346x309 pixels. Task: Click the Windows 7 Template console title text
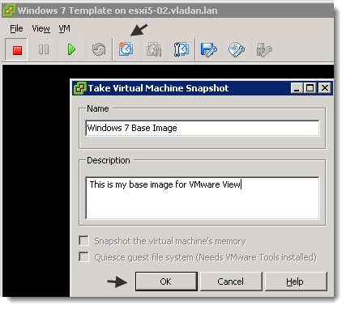pyautogui.click(x=117, y=11)
